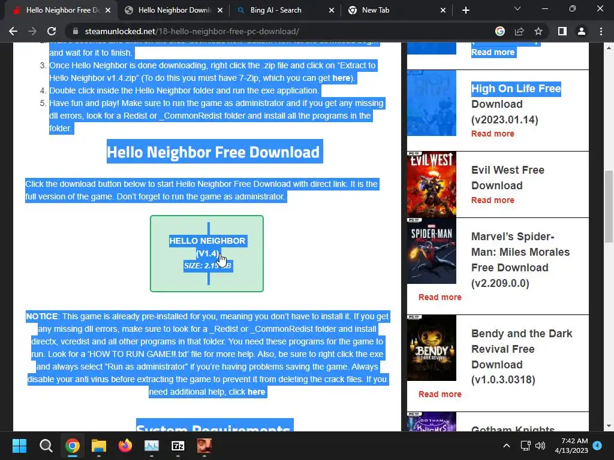Click the Gotham Knights cover thumbnail

pyautogui.click(x=432, y=422)
